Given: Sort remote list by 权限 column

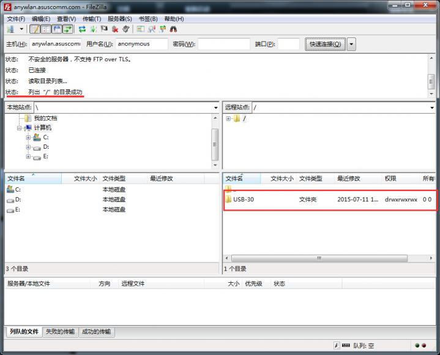Looking at the screenshot, I should click(x=400, y=179).
